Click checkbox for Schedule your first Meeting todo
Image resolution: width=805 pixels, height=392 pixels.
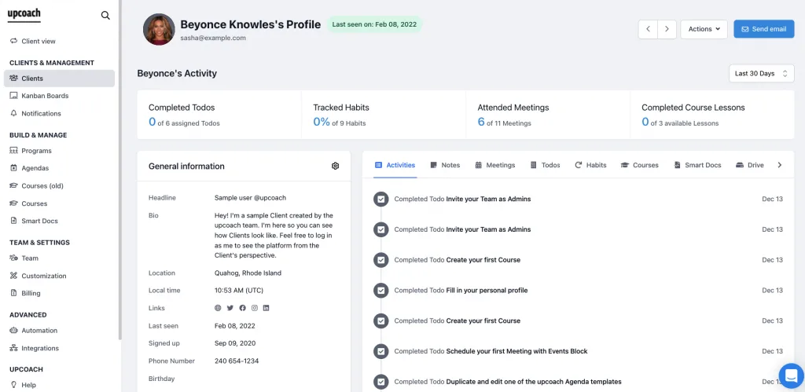pyautogui.click(x=381, y=351)
